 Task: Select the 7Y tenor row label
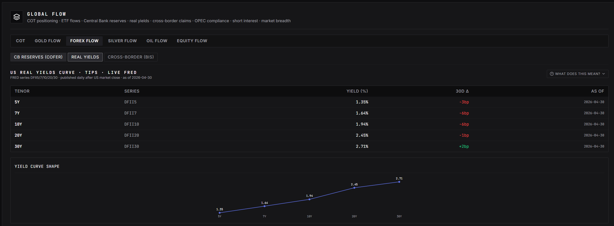pos(17,113)
